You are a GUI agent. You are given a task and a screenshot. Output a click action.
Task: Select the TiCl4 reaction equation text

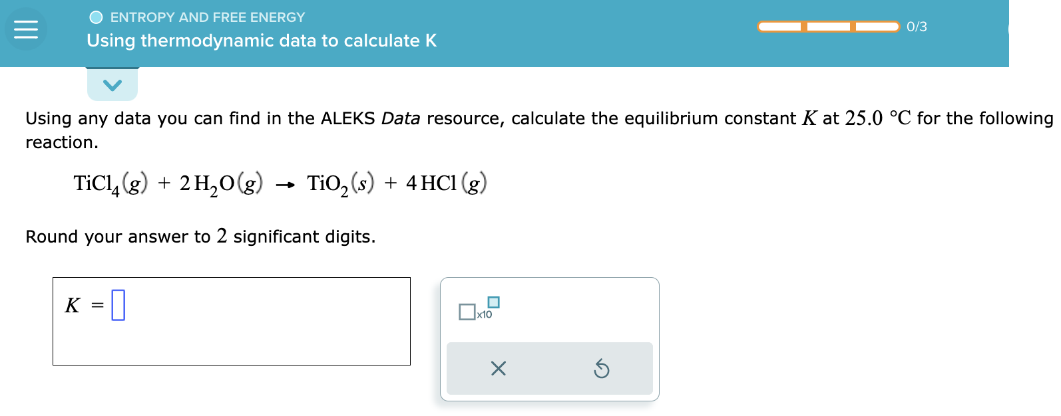[280, 182]
